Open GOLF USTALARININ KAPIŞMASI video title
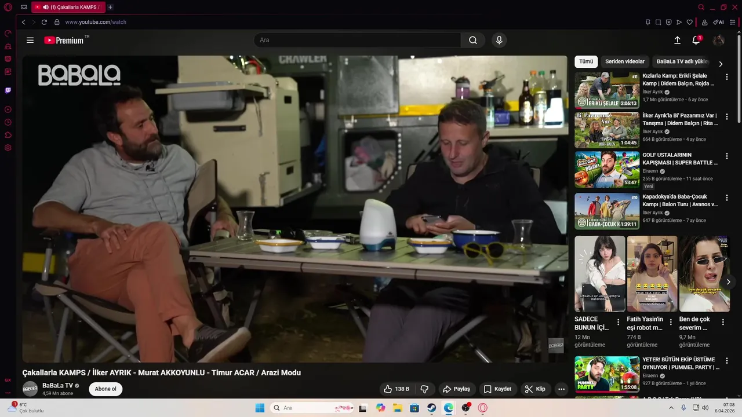Image resolution: width=742 pixels, height=417 pixels. [x=680, y=159]
